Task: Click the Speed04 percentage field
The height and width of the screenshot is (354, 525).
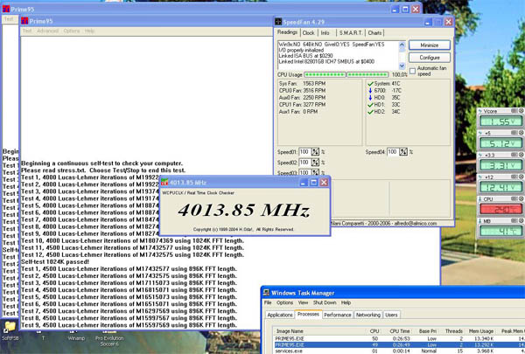Action: click(x=394, y=152)
